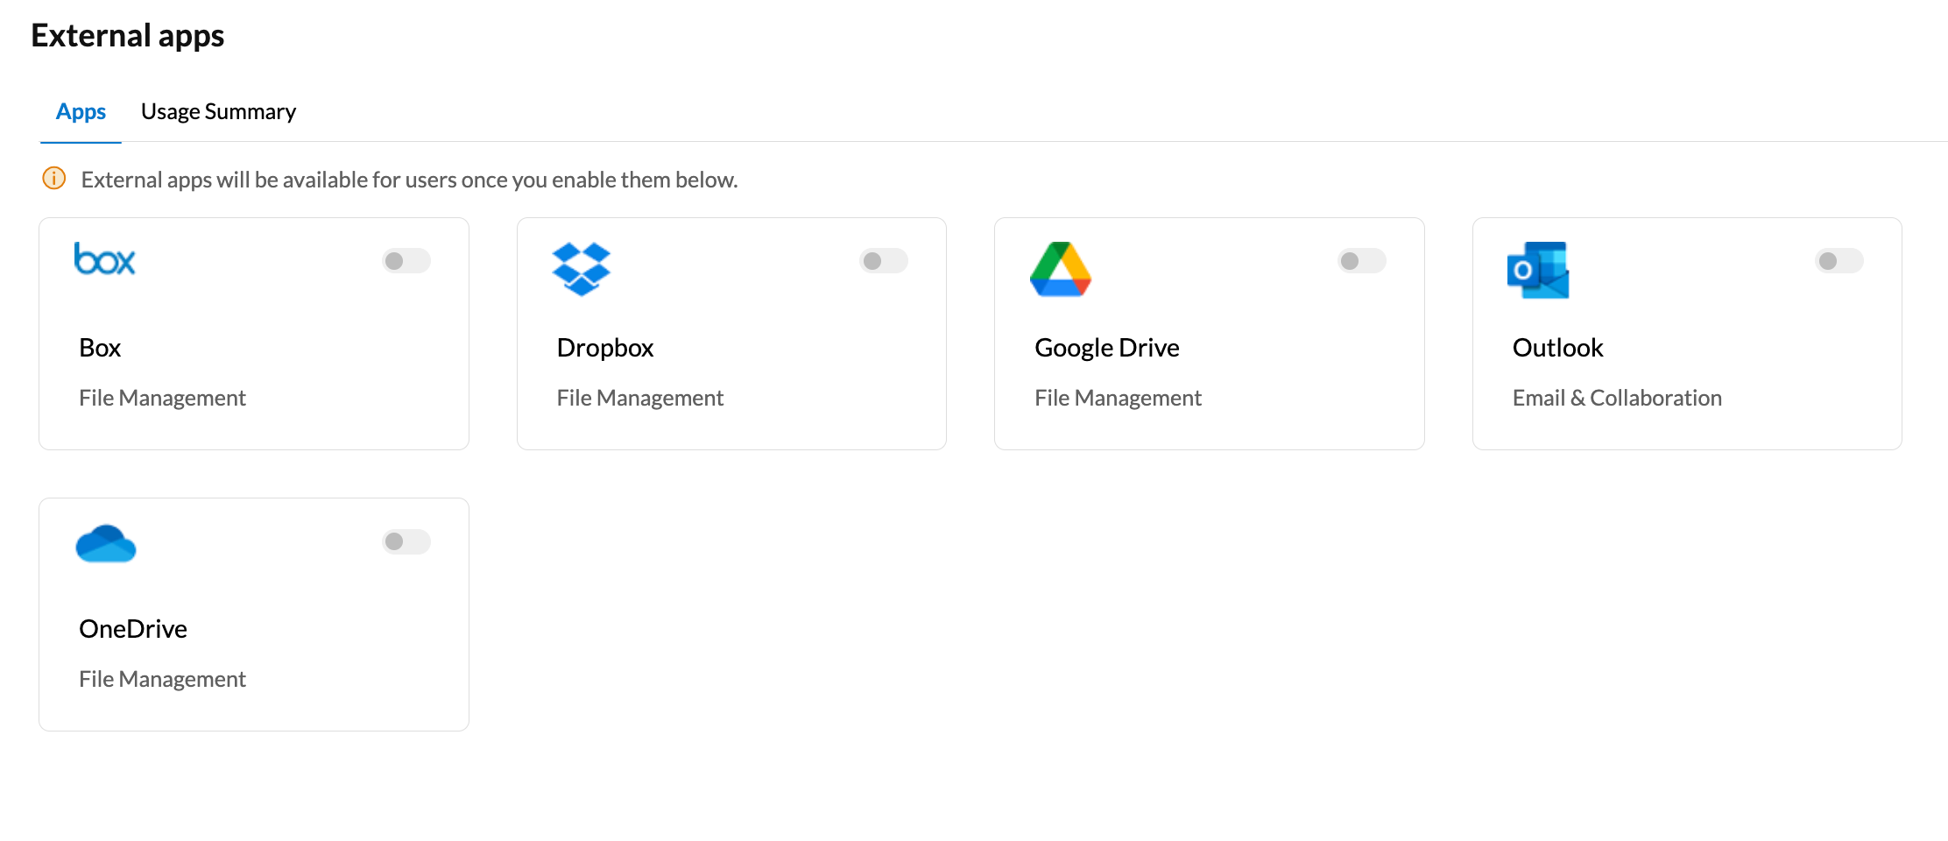
Task: Click File Management under Dropbox
Action: (x=640, y=398)
